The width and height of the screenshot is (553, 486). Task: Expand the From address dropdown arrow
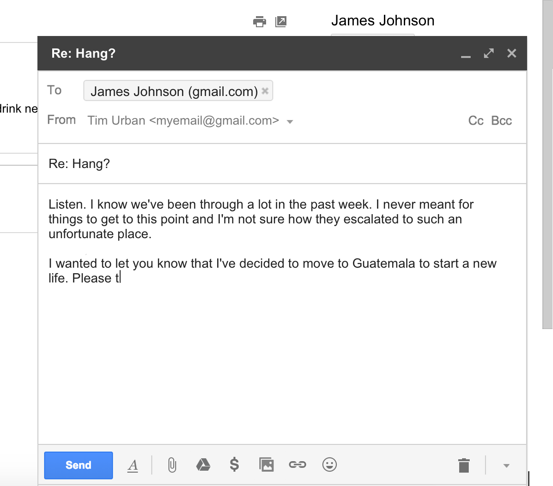pyautogui.click(x=290, y=122)
